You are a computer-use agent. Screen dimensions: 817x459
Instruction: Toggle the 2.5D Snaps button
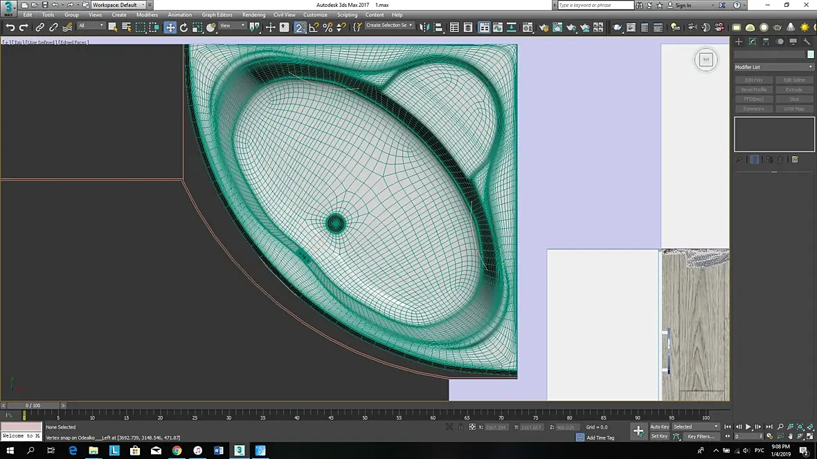pos(300,28)
